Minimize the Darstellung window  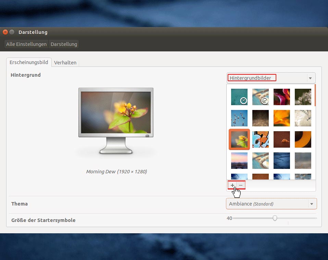click(x=12, y=32)
